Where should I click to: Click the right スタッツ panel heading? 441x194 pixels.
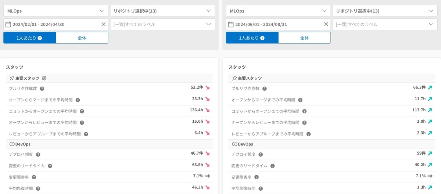point(237,67)
